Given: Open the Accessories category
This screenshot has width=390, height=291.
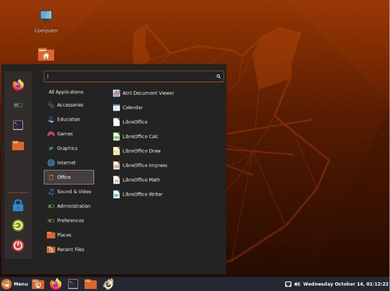Looking at the screenshot, I should tap(69, 105).
